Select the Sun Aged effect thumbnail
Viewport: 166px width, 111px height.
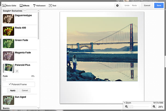tap(9, 100)
